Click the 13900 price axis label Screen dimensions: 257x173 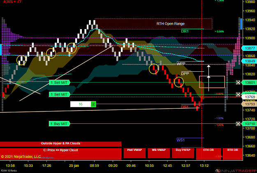250,38
